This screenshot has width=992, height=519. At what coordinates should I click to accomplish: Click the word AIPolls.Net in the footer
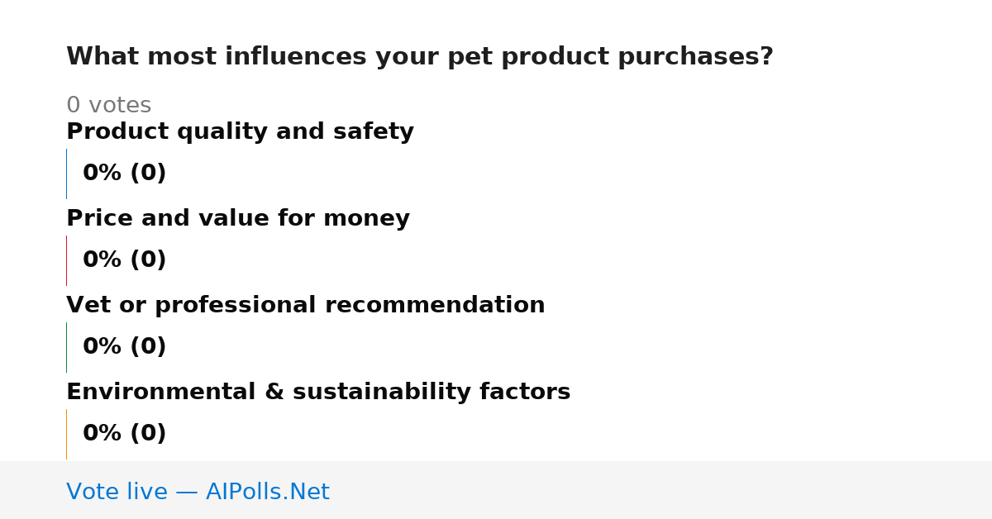click(268, 492)
